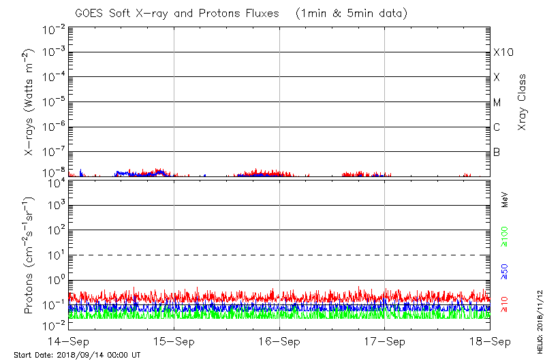Viewport: 545px width, 361px height.
Task: Click the rotated 'Xray Class' label
Action: 523,102
